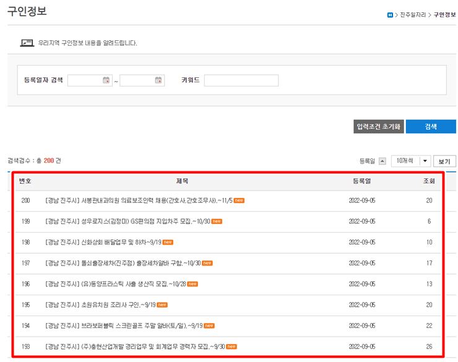
Task: Click view count 17 in row 197
Action: point(429,263)
